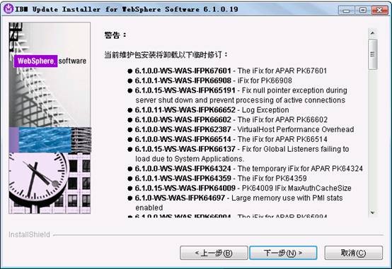Click the 当前维护包安装将卸载以下临时修订 sentence
Image resolution: width=392 pixels, height=269 pixels.
click(166, 54)
